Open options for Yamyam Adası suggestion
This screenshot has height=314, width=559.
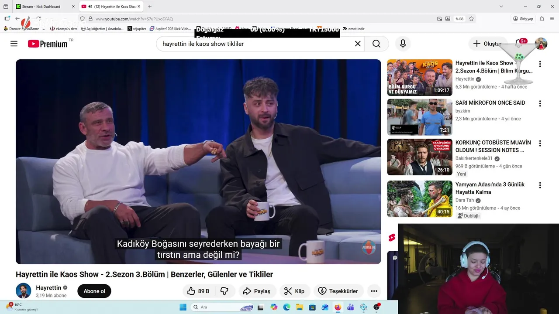coord(540,185)
